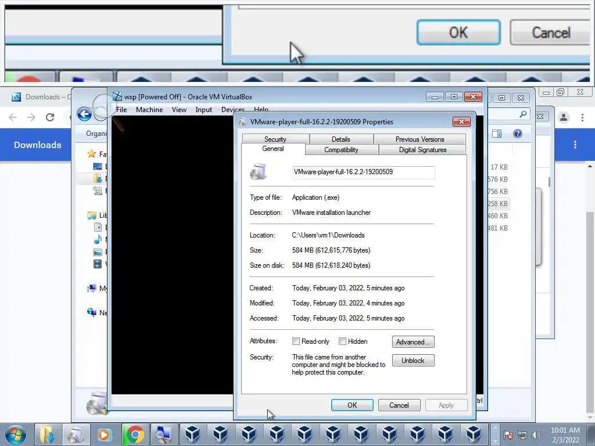Open the Previous Versions tab
This screenshot has width=595, height=446.
point(420,139)
